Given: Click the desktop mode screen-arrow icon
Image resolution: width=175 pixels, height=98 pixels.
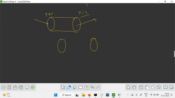Looking at the screenshot, I should [x=171, y=87].
